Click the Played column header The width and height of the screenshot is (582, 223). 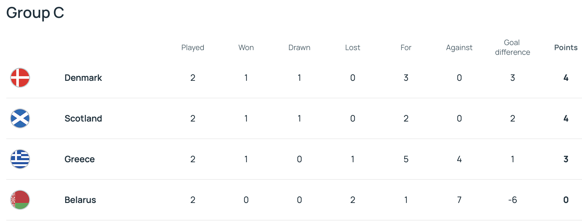point(193,48)
